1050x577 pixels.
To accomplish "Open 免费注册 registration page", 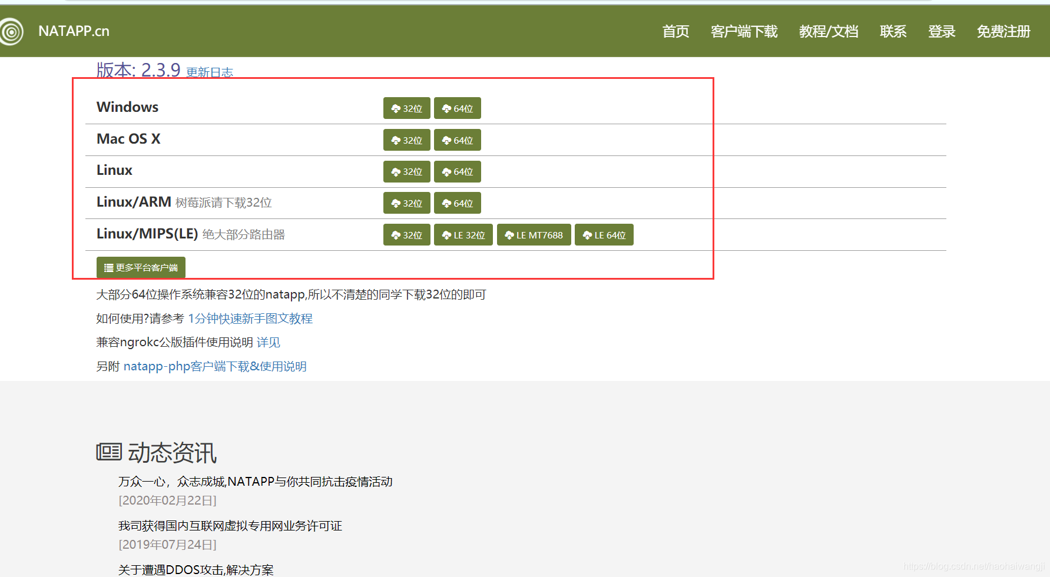I will tap(1003, 31).
